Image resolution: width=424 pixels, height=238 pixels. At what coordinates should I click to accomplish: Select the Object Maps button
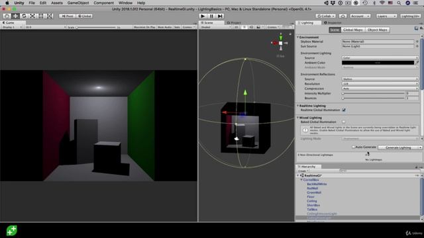pyautogui.click(x=377, y=30)
